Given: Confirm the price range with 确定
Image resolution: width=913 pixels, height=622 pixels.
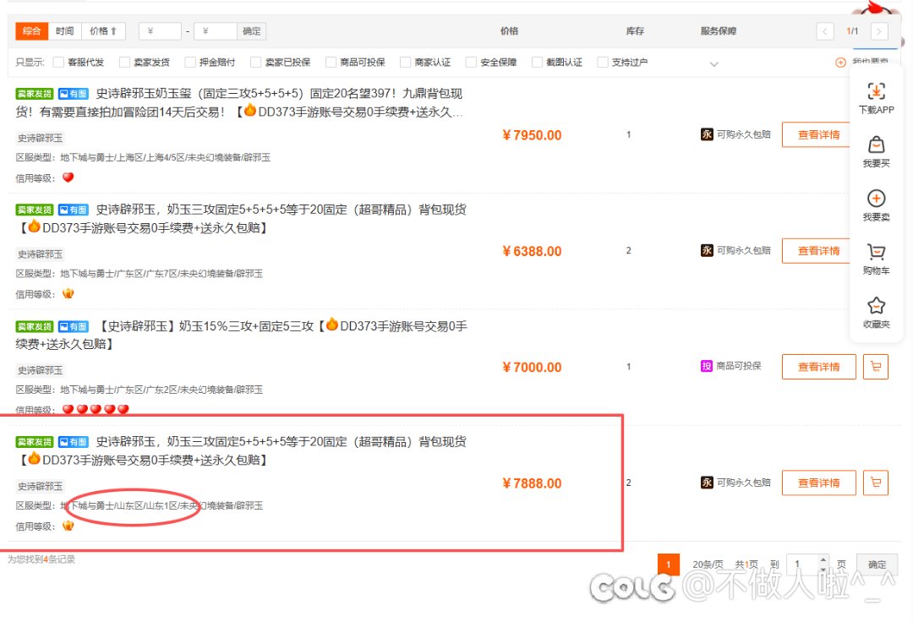Looking at the screenshot, I should [x=251, y=31].
